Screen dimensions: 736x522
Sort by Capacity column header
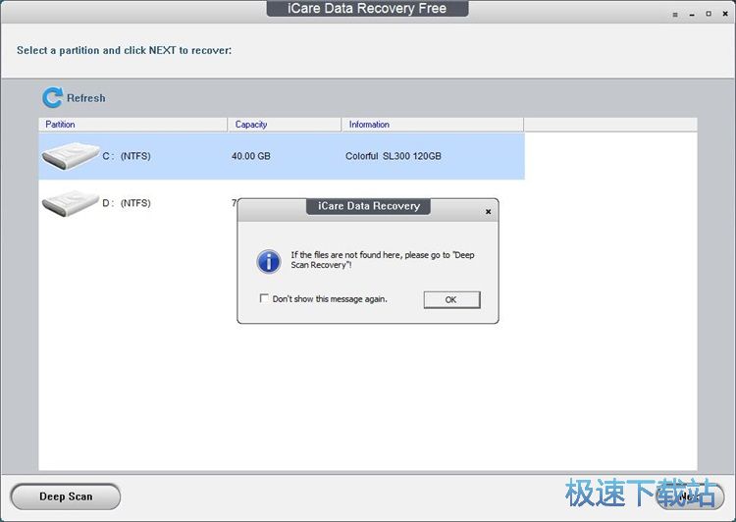(285, 125)
